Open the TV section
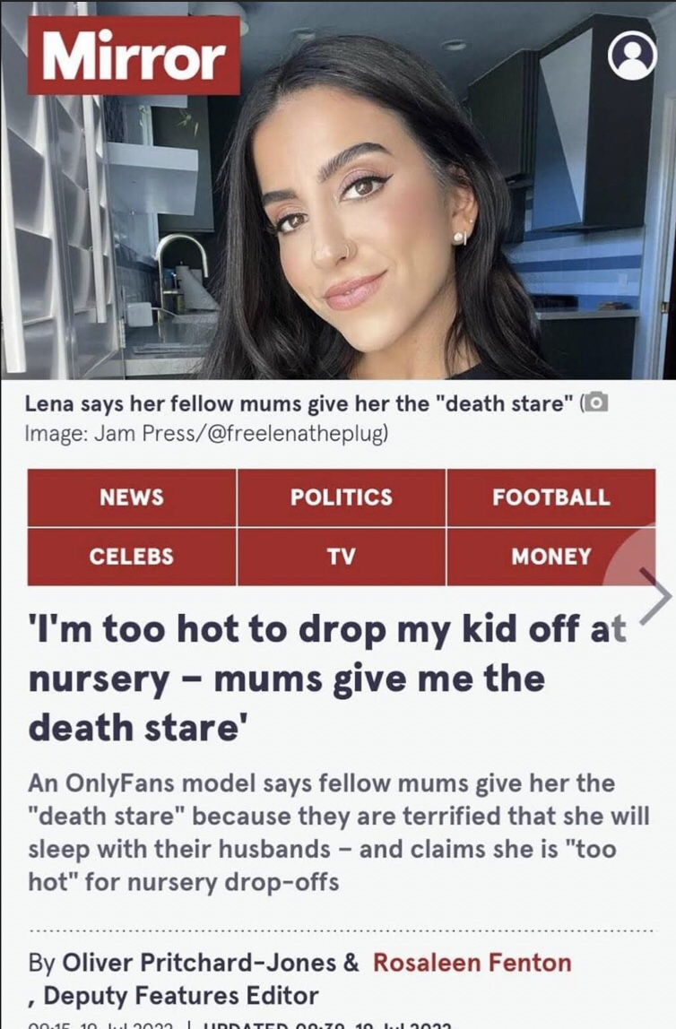Image resolution: width=676 pixels, height=1029 pixels. (x=341, y=556)
